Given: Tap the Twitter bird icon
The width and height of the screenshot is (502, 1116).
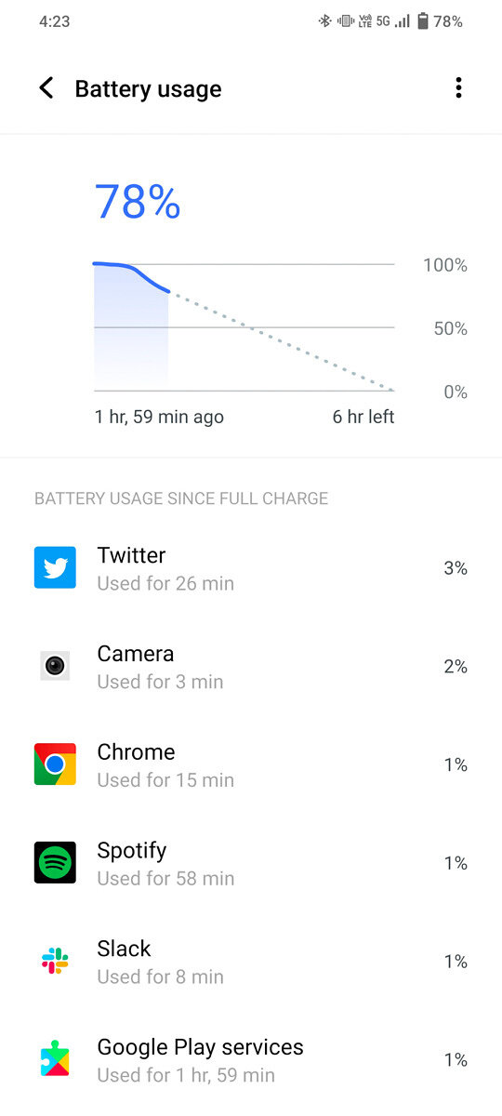Looking at the screenshot, I should (55, 567).
